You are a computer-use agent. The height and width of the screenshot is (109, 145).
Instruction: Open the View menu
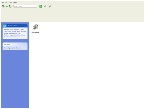point(10,2)
